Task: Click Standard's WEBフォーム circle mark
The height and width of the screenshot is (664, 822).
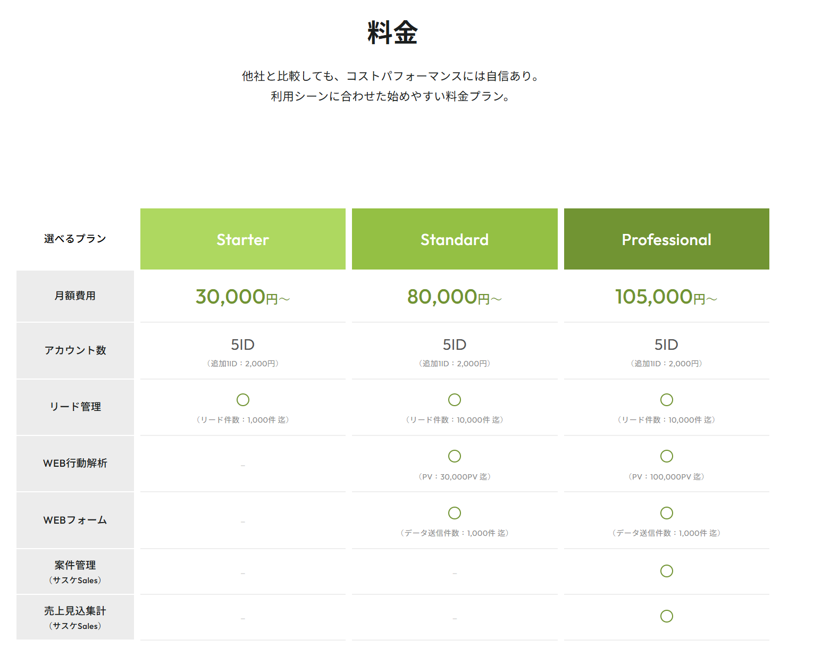Action: point(455,513)
